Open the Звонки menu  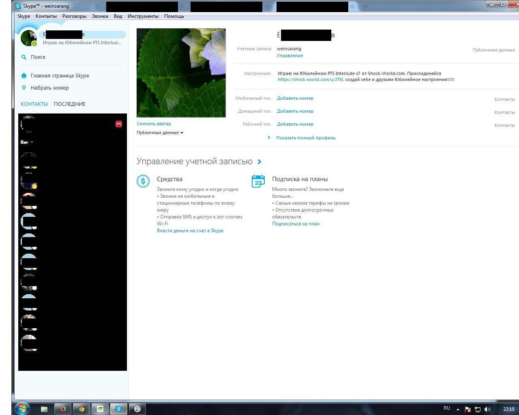point(100,16)
